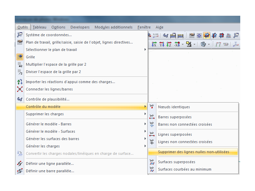Open the Options menu
The width and height of the screenshot is (255, 191).
[x=58, y=27]
